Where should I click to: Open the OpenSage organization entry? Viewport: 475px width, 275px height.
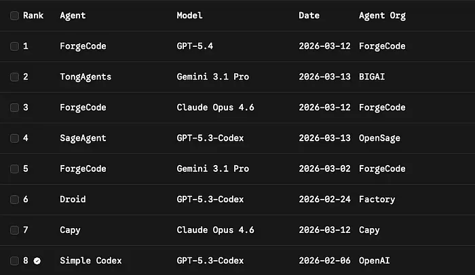[x=379, y=139]
